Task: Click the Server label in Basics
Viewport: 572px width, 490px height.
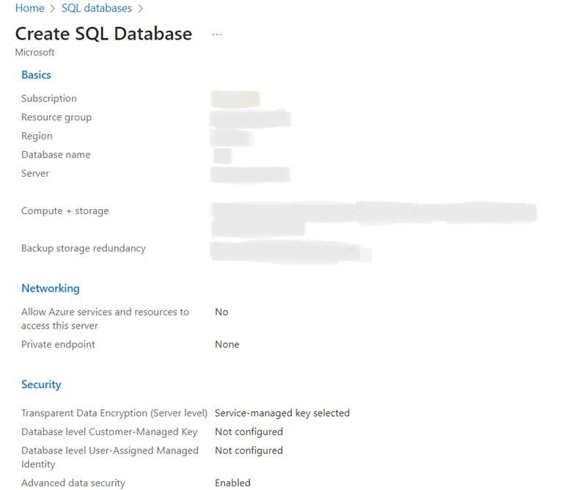Action: [x=35, y=173]
